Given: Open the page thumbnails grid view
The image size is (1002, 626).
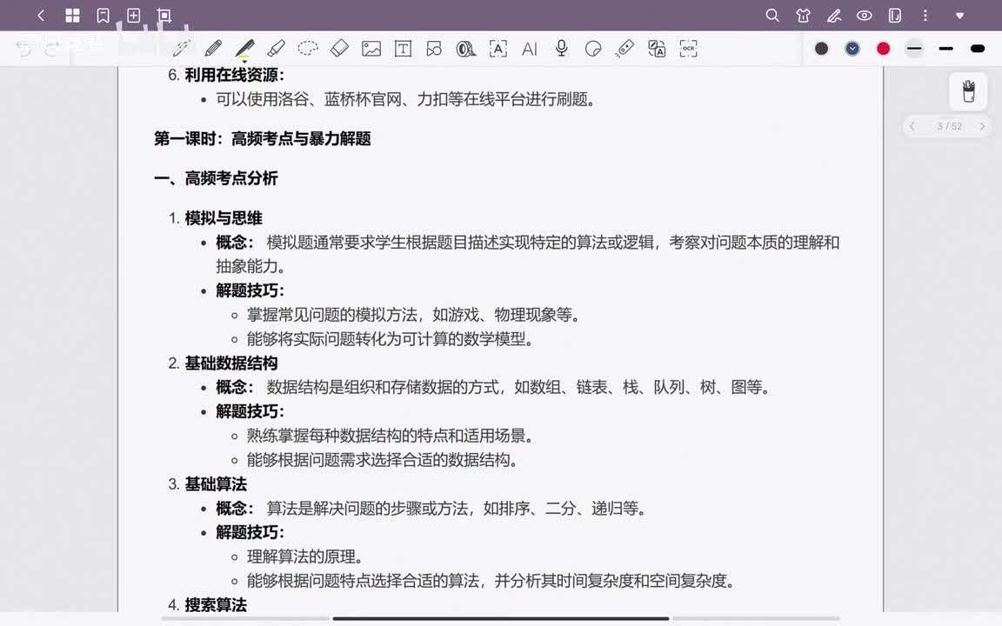Looking at the screenshot, I should coord(73,16).
